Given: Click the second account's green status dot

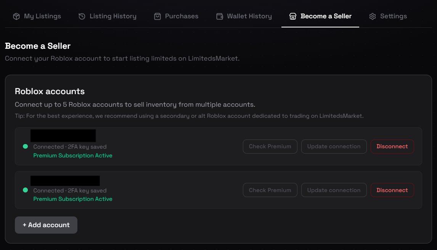Looking at the screenshot, I should [x=26, y=190].
